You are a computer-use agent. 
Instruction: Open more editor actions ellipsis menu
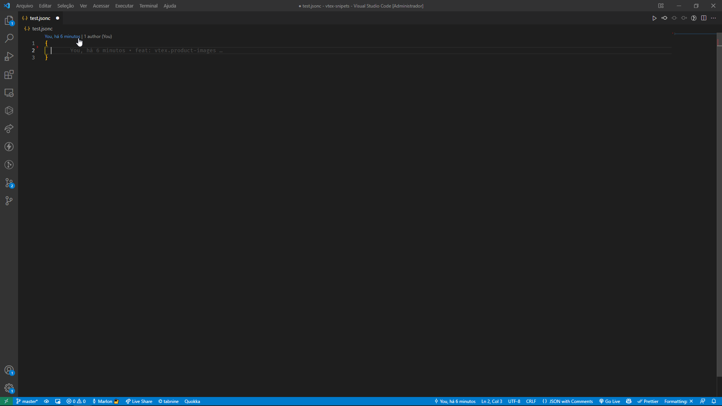(713, 18)
